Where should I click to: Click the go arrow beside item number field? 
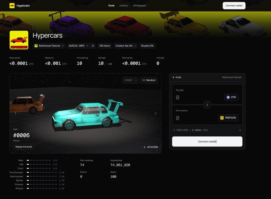coord(135,80)
